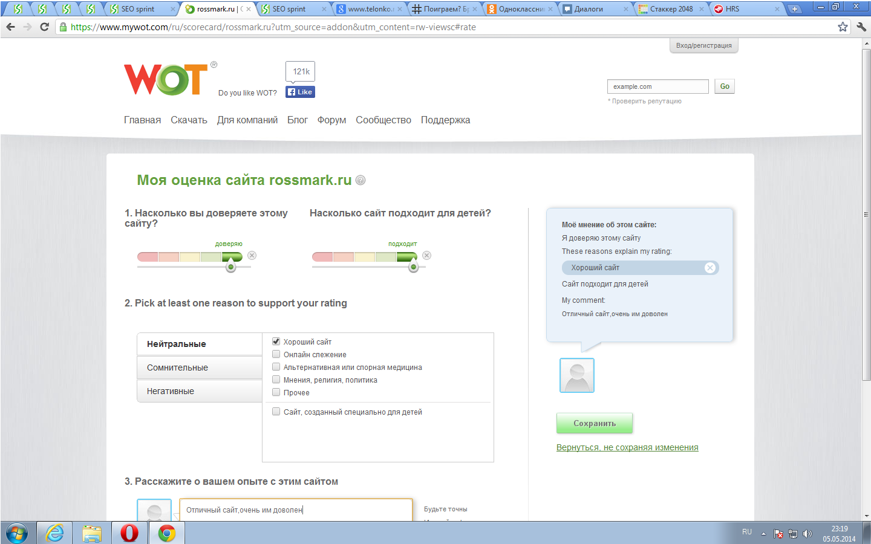Check 'Онлайн слежение' checkbox
Viewport: 871px width, 544px height.
(276, 354)
